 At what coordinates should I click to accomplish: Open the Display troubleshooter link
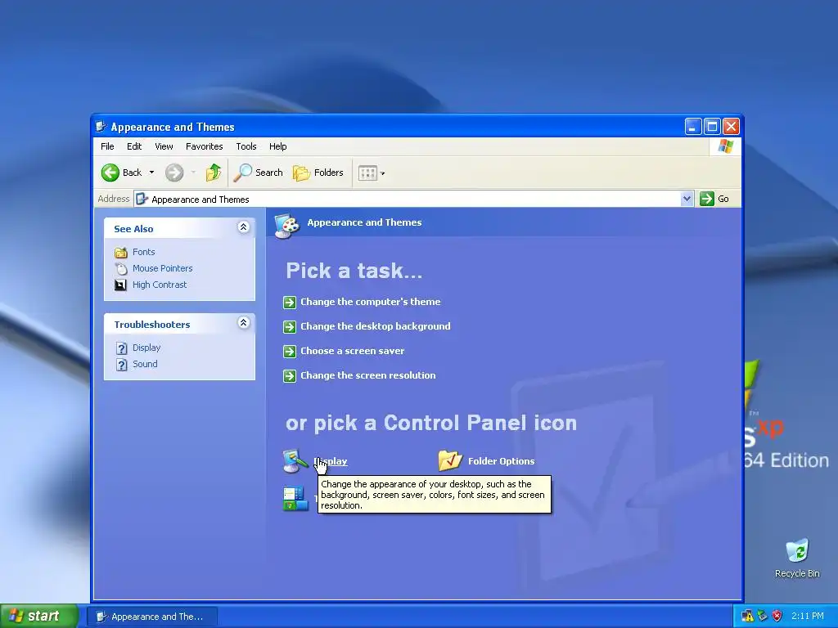coord(146,348)
